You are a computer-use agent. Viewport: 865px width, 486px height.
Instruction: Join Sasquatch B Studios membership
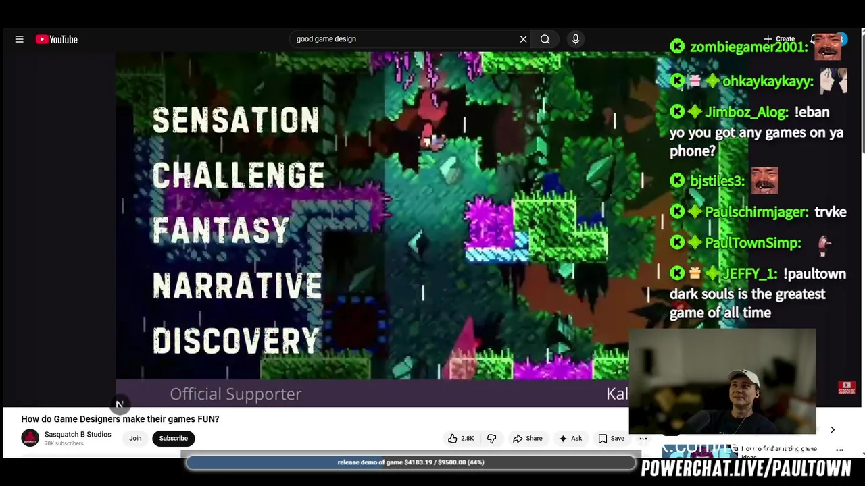pyautogui.click(x=135, y=439)
